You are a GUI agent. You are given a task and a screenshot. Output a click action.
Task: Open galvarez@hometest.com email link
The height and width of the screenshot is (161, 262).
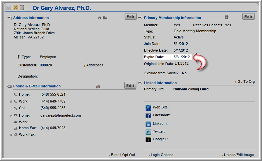pyautogui.click(x=61, y=115)
